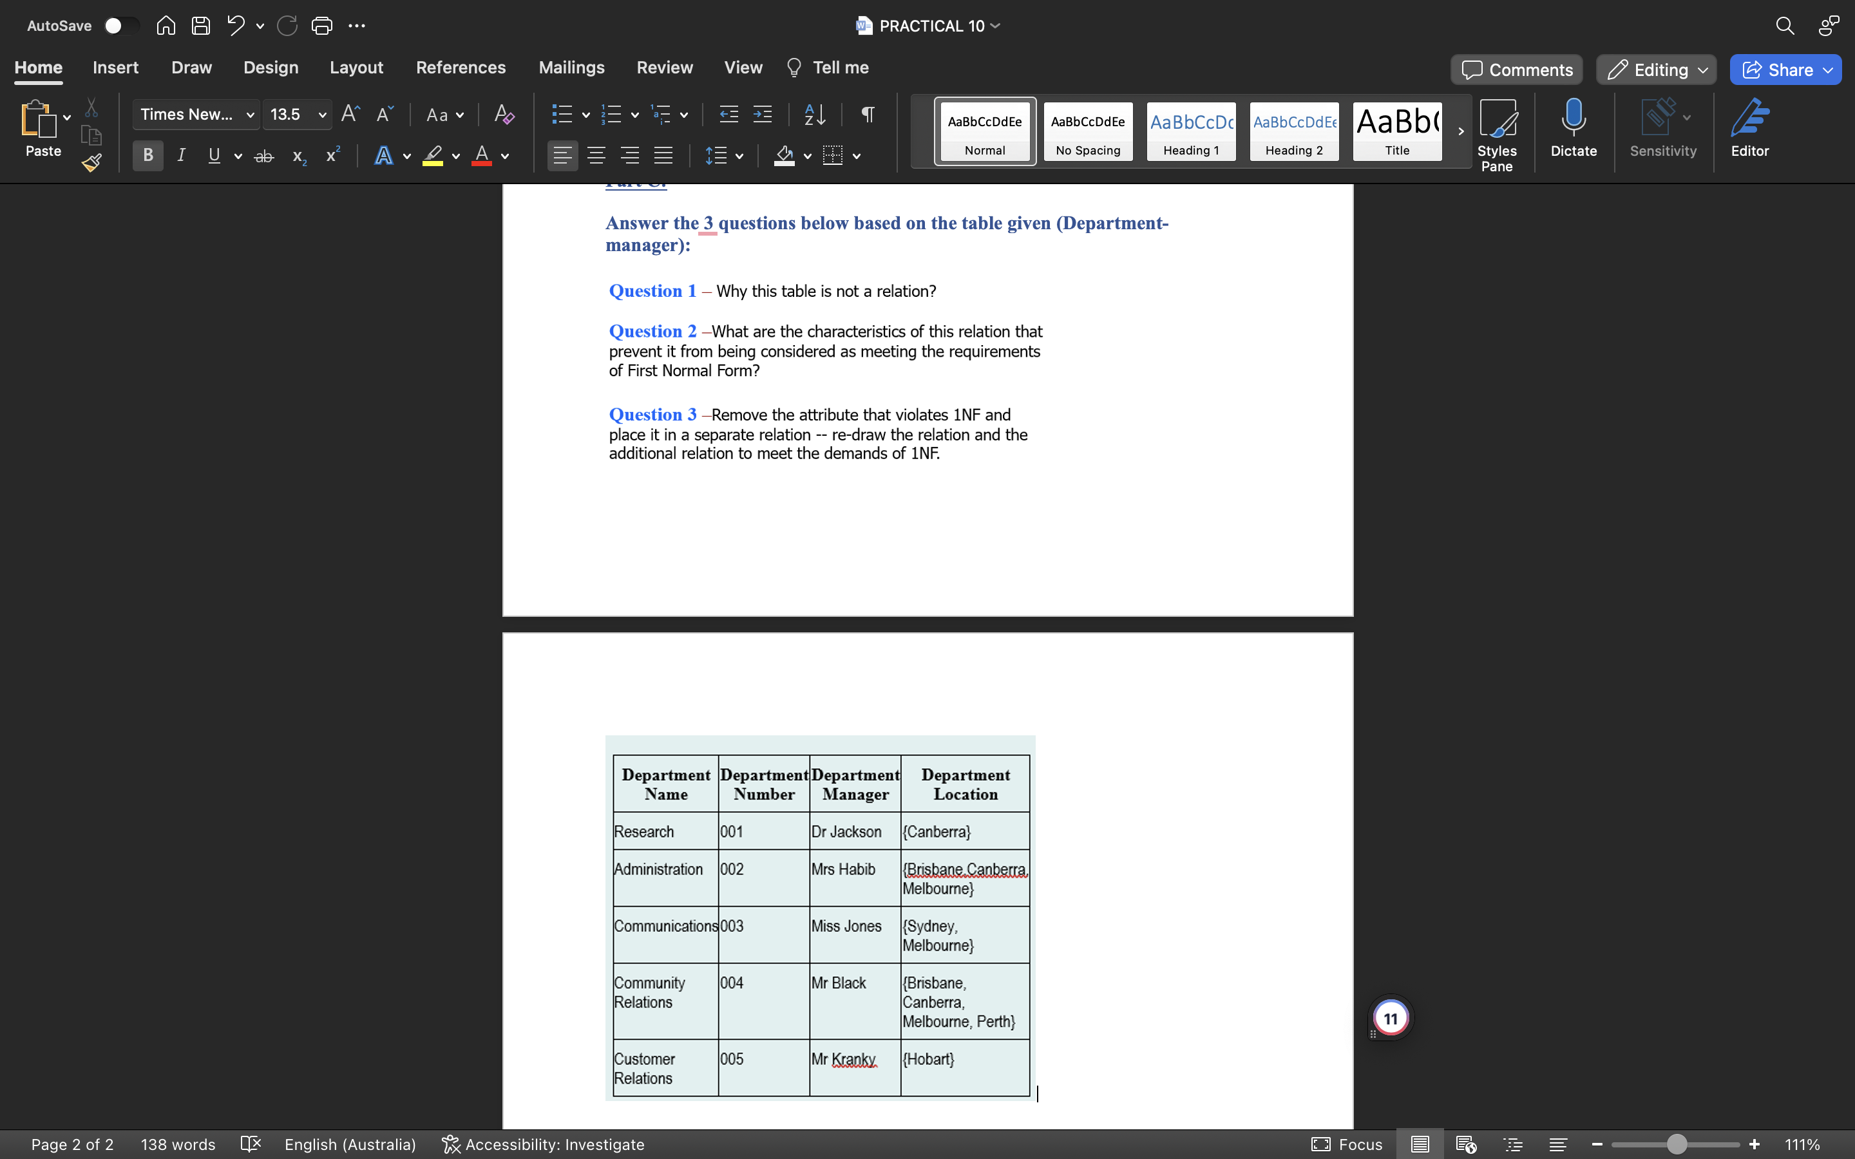Launch the Editor pane
Viewport: 1855px width, 1159px height.
pos(1751,130)
